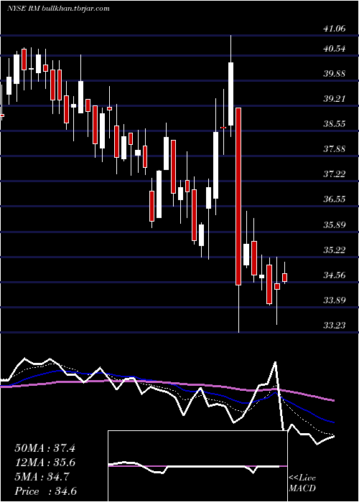Select the 39.88 price axis label
This screenshot has height=502, width=359.
point(334,74)
